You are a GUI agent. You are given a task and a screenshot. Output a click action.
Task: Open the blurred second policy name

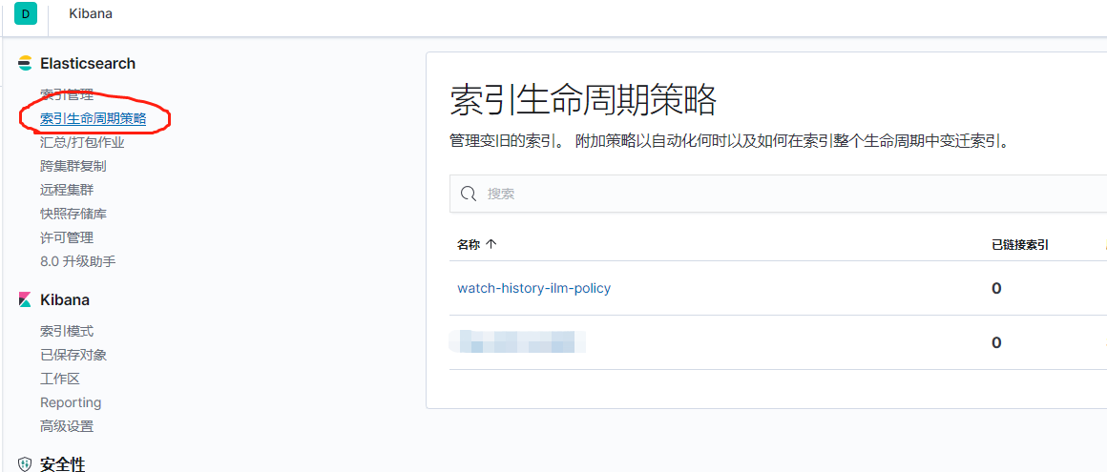click(x=517, y=341)
